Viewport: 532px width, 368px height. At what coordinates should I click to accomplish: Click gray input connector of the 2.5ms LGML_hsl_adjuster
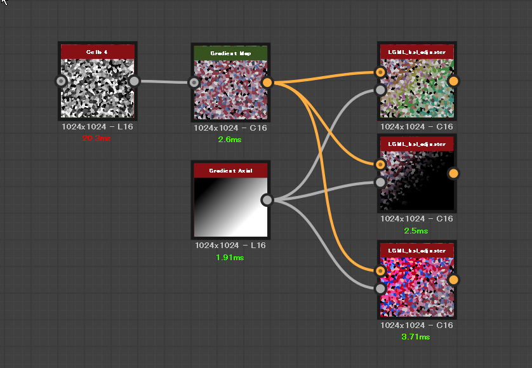point(380,182)
